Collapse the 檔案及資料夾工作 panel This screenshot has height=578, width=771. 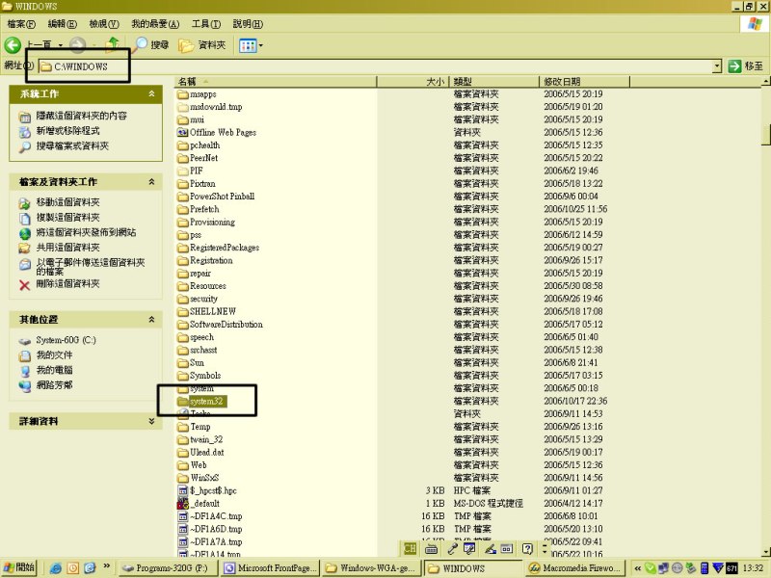tap(151, 182)
